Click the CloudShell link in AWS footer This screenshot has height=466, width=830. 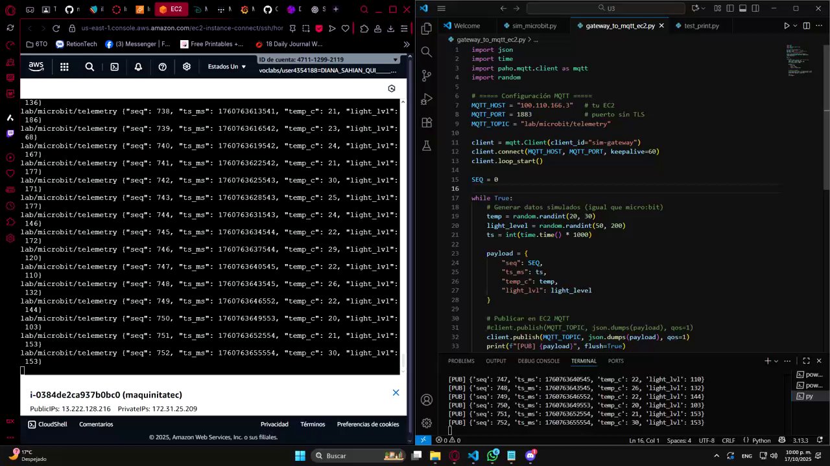pyautogui.click(x=47, y=425)
